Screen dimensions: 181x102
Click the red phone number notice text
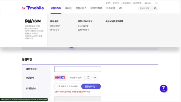click(72, 92)
